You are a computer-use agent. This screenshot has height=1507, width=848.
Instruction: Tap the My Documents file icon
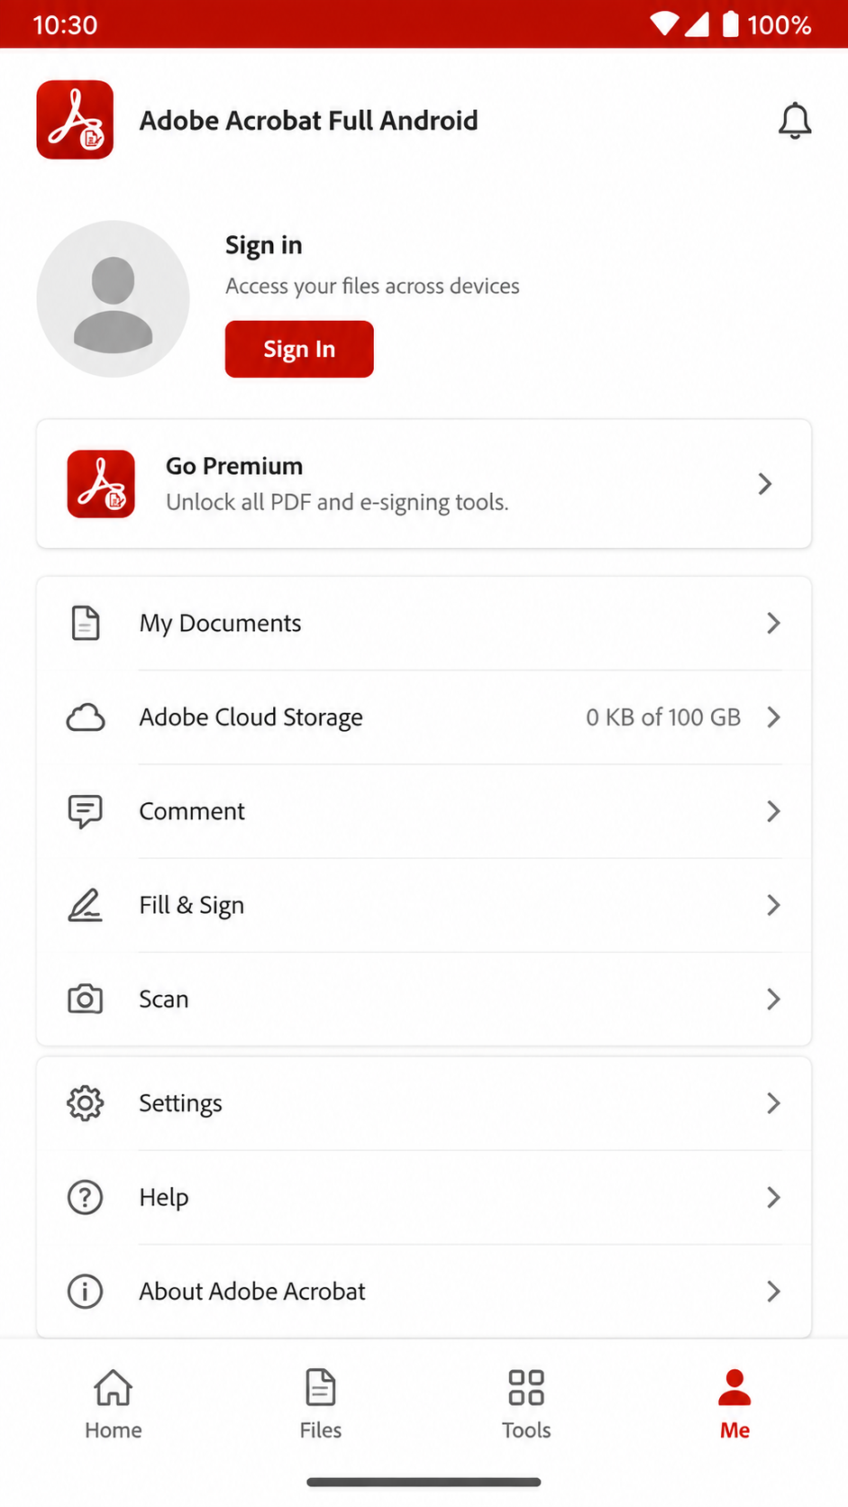86,623
